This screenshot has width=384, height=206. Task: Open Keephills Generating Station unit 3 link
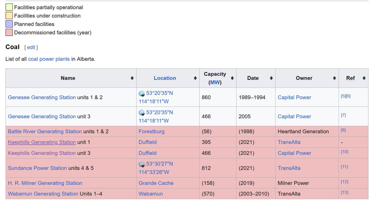[42, 153]
